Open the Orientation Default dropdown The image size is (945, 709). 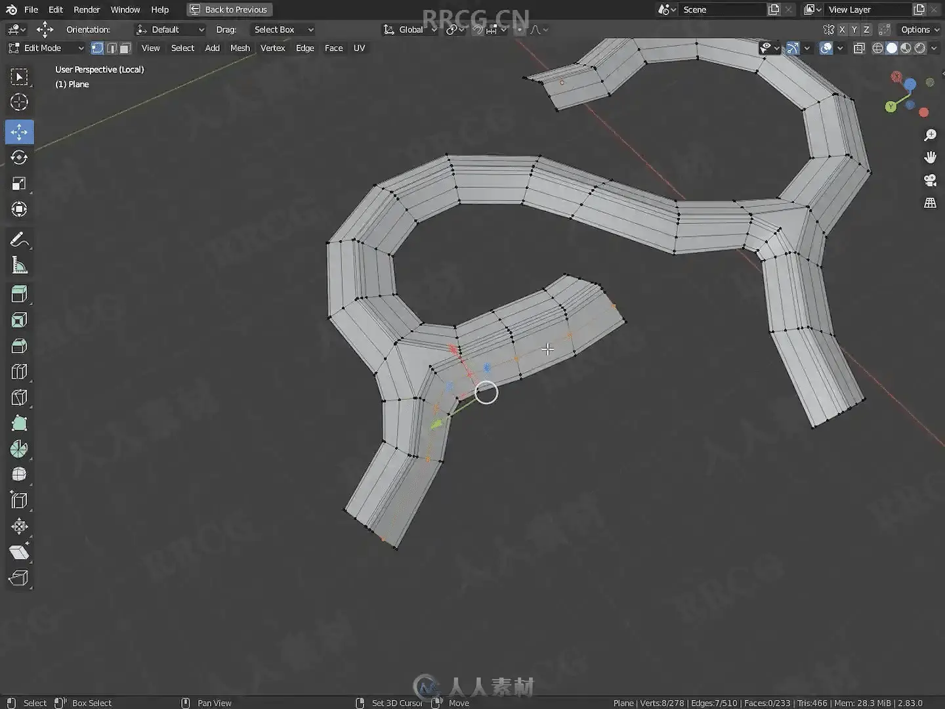[x=170, y=30]
